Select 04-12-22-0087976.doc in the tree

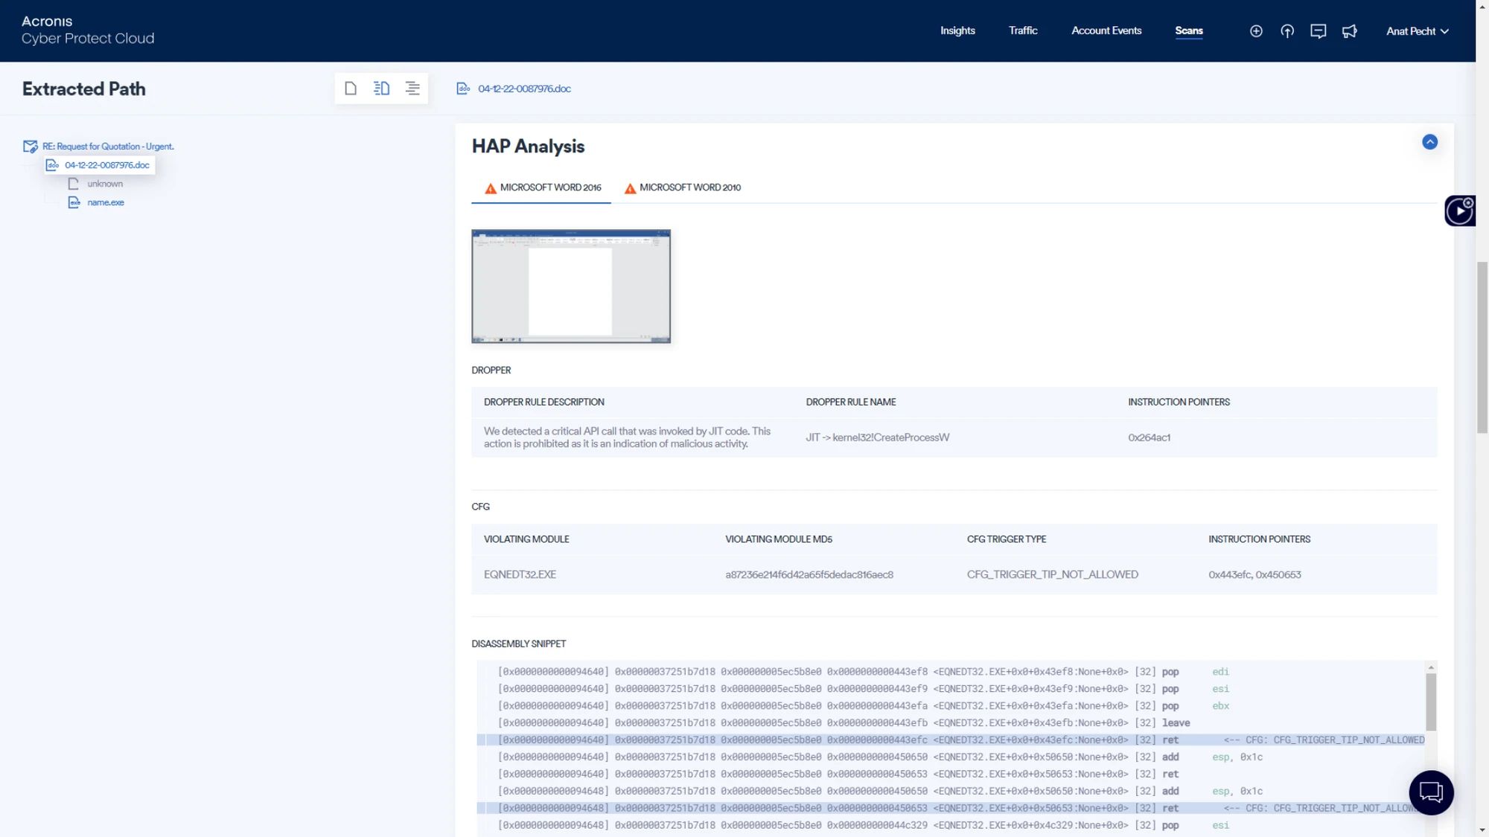click(x=106, y=165)
